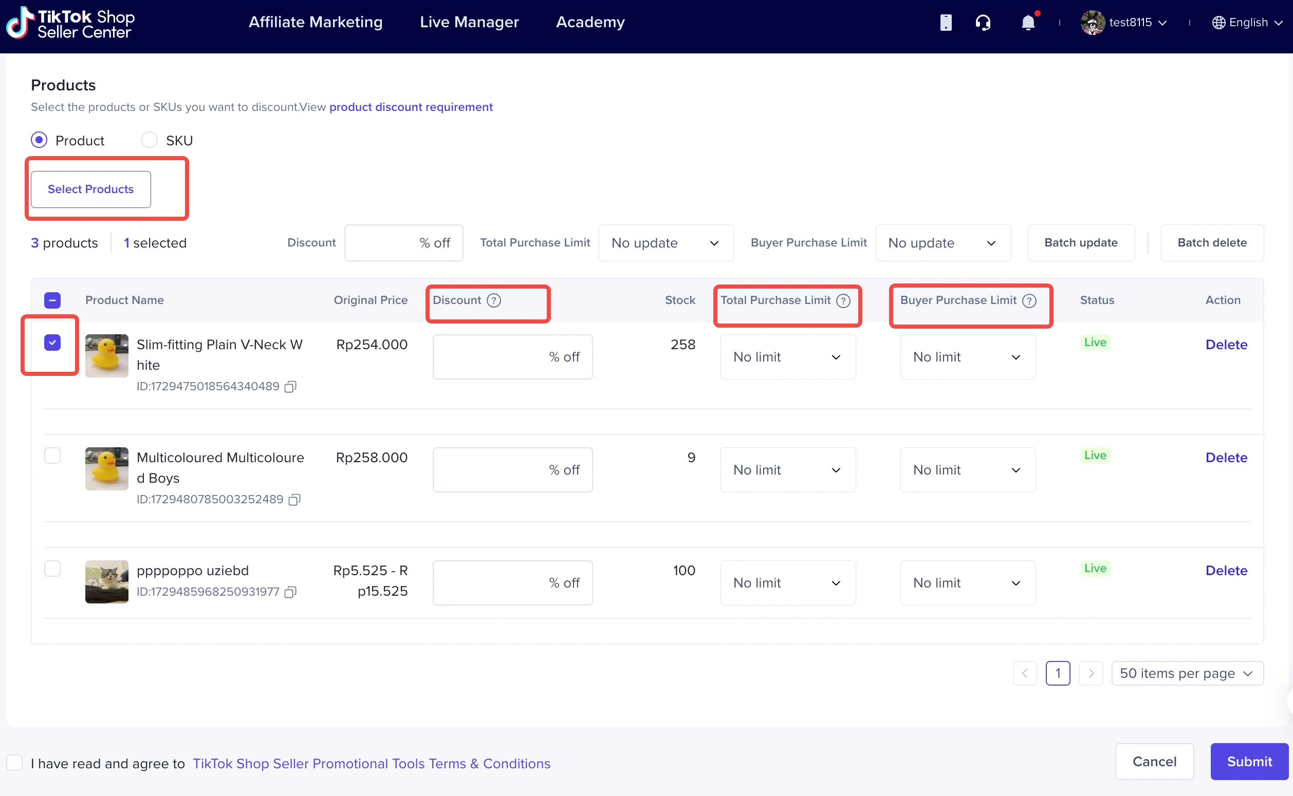Click the Discount column help icon
Image resolution: width=1293 pixels, height=796 pixels.
click(493, 300)
